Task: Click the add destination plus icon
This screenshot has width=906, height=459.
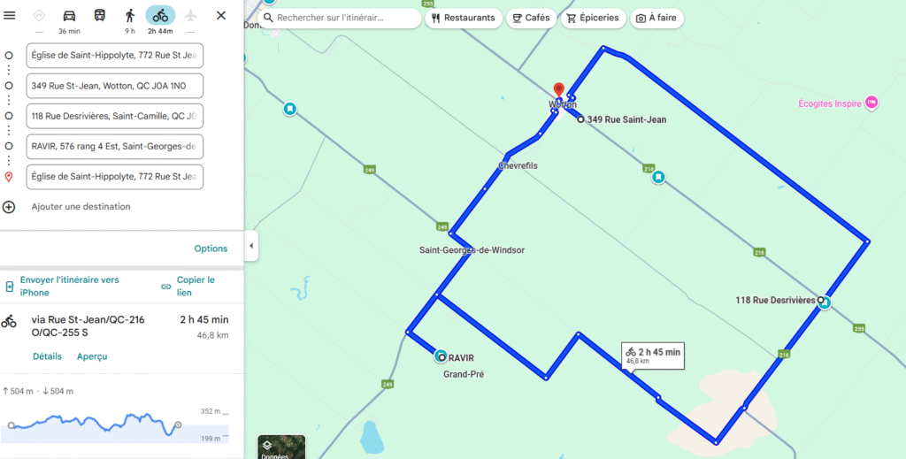Action: click(x=9, y=207)
